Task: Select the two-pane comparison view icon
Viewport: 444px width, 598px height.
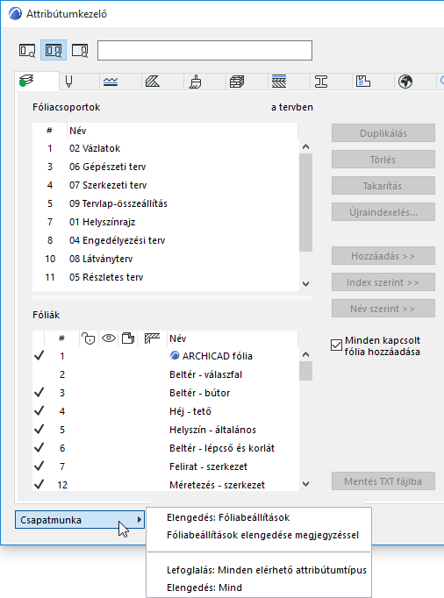Action: coord(54,50)
